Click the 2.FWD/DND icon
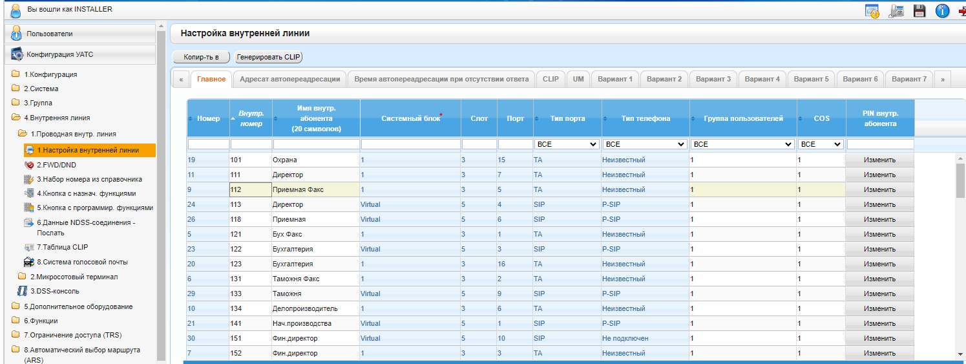This screenshot has height=364, width=966. (x=29, y=165)
